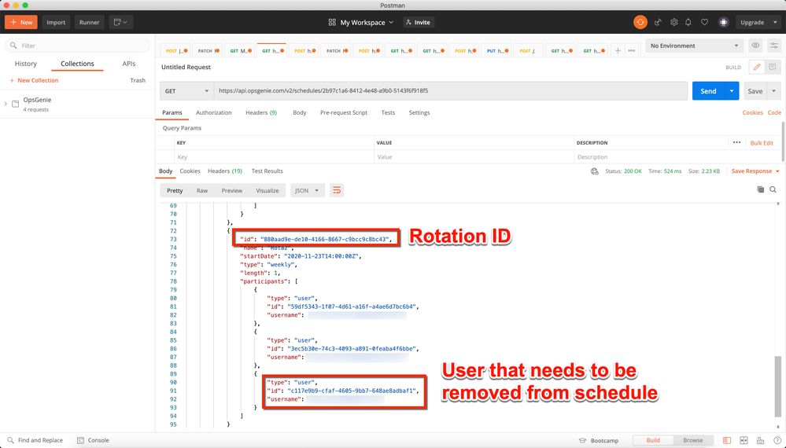Open help question mark icon
This screenshot has height=448, width=786.
tap(777, 440)
